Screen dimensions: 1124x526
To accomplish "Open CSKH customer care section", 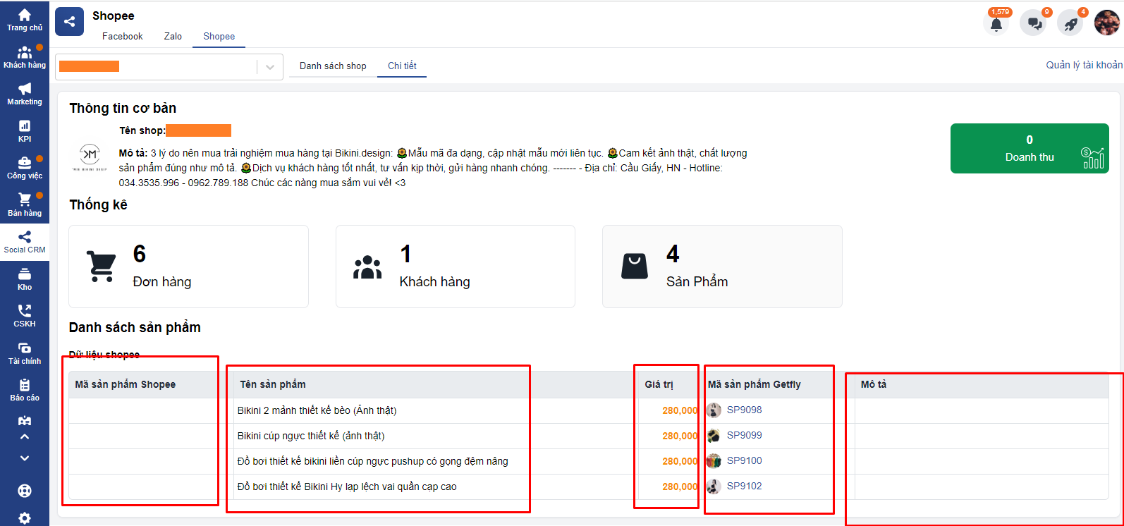I will coord(25,316).
